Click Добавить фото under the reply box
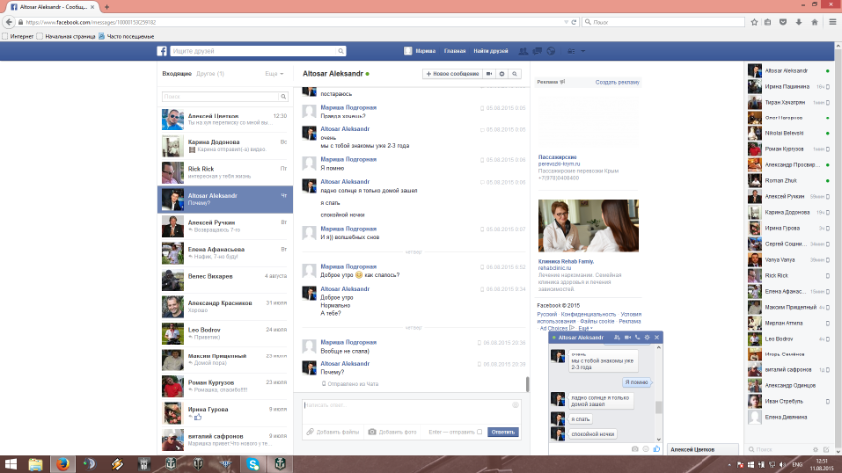This screenshot has height=473, width=842. (x=392, y=432)
